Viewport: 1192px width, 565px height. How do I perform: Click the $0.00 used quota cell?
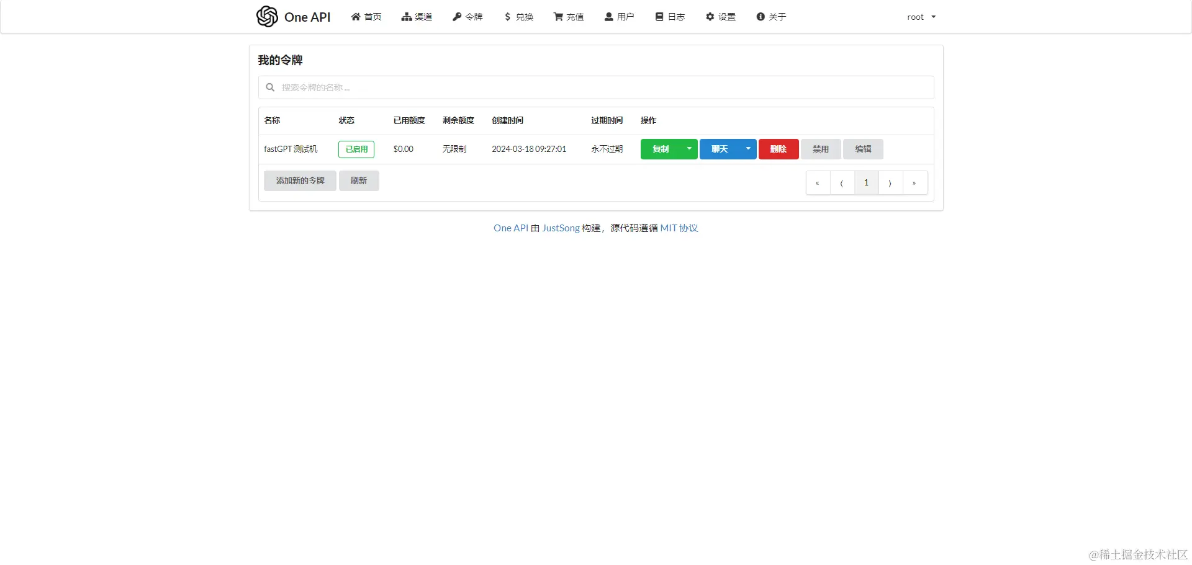[x=403, y=149]
